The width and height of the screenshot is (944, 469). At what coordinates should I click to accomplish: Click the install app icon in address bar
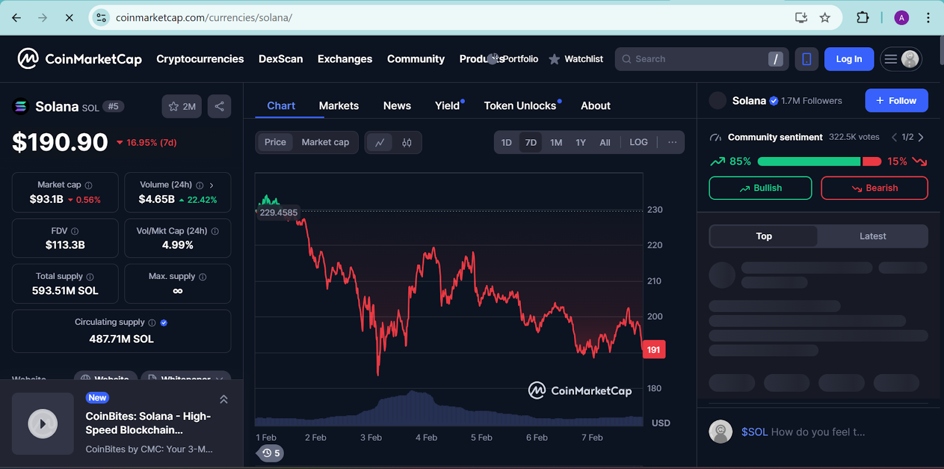[801, 18]
